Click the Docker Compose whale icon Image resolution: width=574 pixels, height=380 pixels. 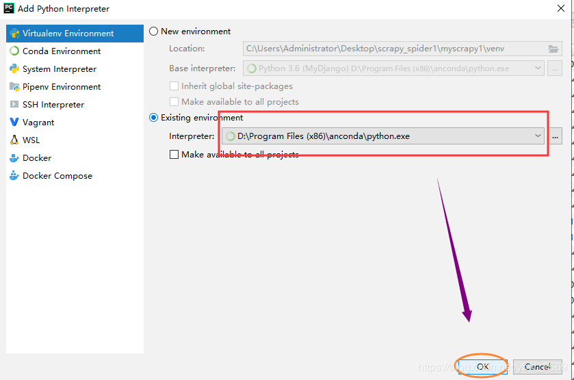tap(14, 175)
